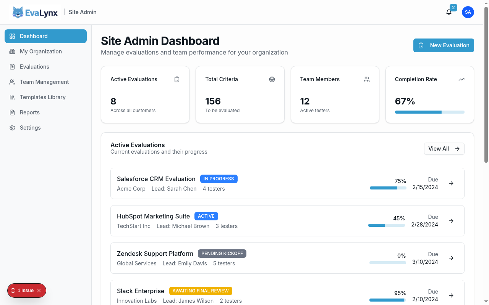
Task: Click the Completion Rate 67% progress bar
Action: (430, 112)
